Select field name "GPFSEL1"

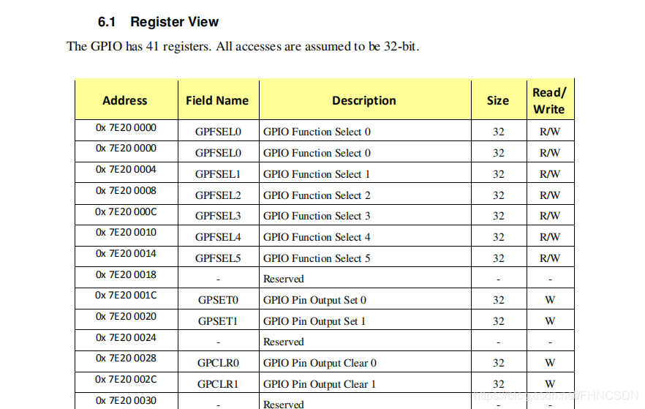click(x=218, y=174)
